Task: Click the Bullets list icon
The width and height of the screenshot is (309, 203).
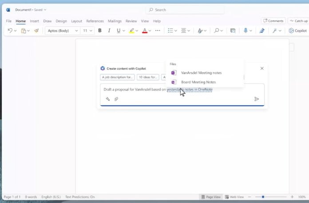Action: (x=170, y=31)
